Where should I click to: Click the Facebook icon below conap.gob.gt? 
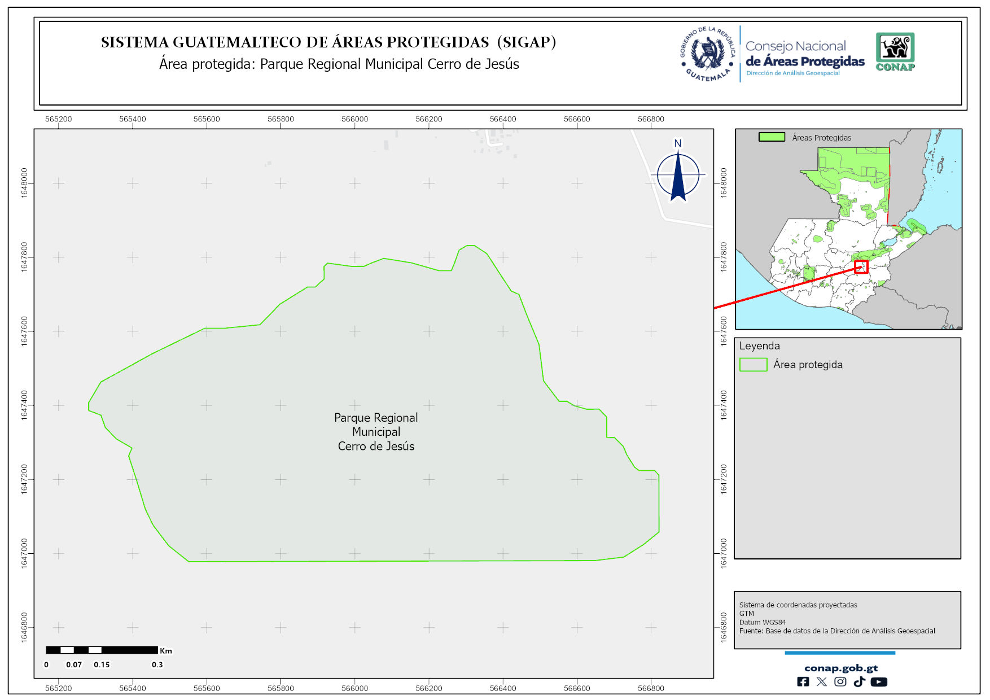click(x=803, y=682)
